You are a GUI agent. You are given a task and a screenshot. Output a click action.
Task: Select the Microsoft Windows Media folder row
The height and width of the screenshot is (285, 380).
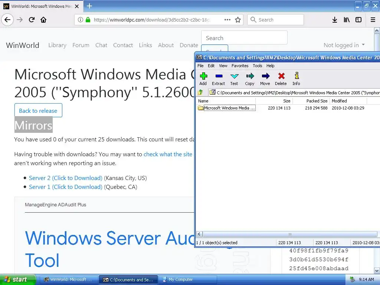point(288,108)
